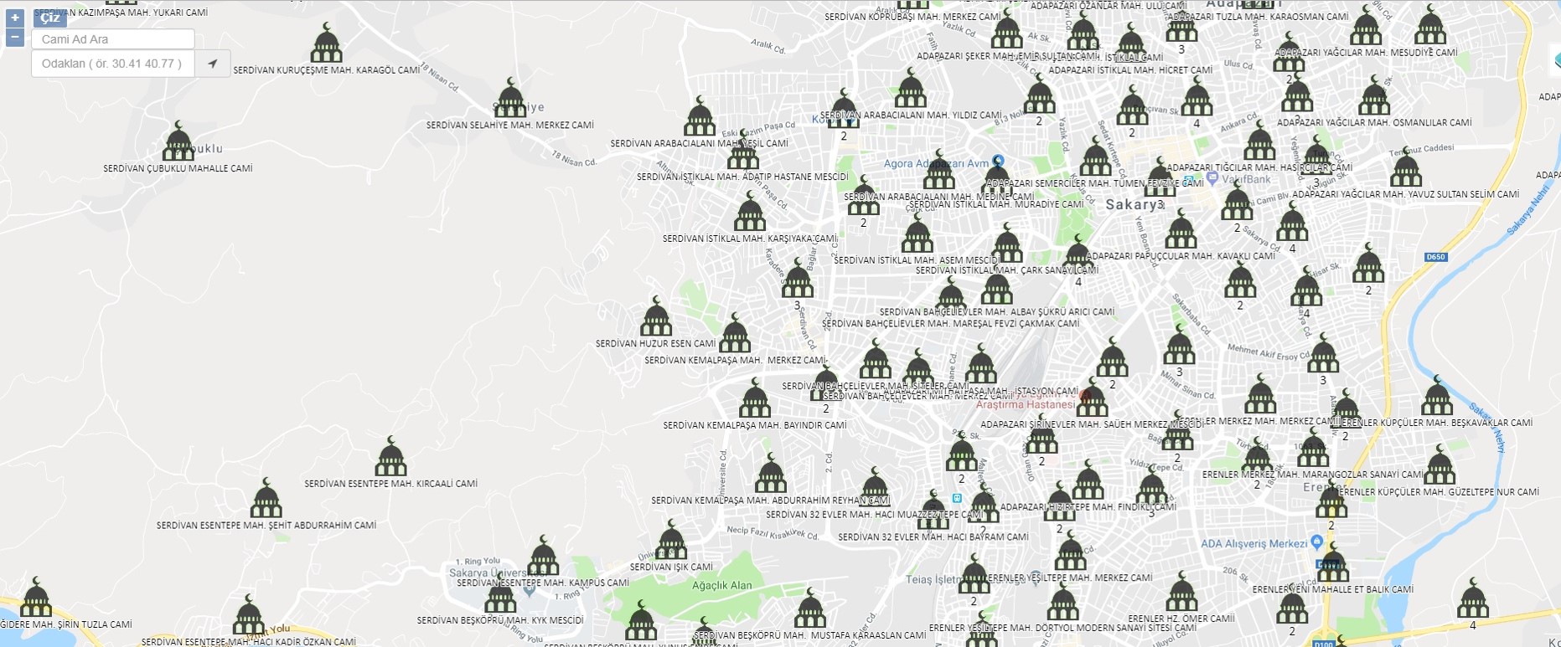Select the Abdurrahim Reyhan Cami mosque icon
The width and height of the screenshot is (1561, 647).
coord(770,475)
